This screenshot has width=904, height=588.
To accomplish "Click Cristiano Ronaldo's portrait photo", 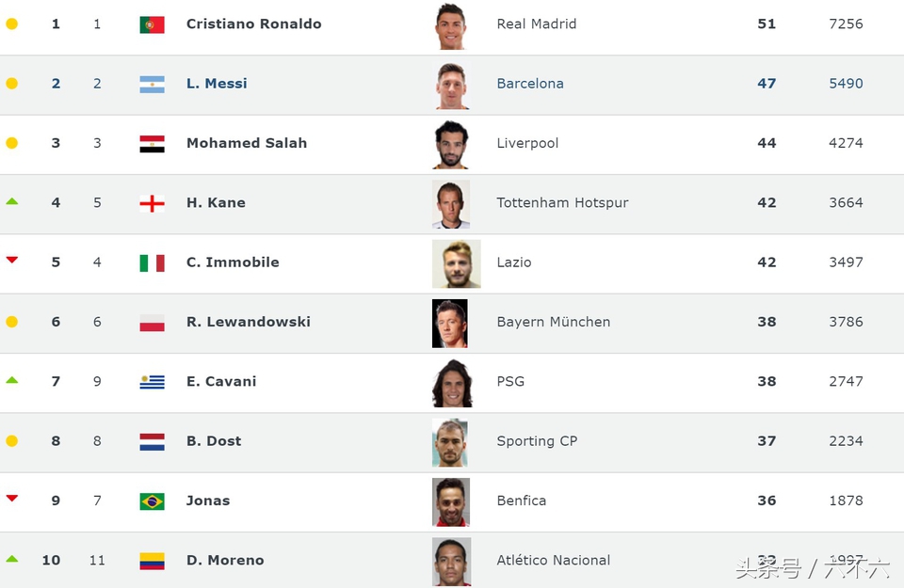I will click(451, 26).
